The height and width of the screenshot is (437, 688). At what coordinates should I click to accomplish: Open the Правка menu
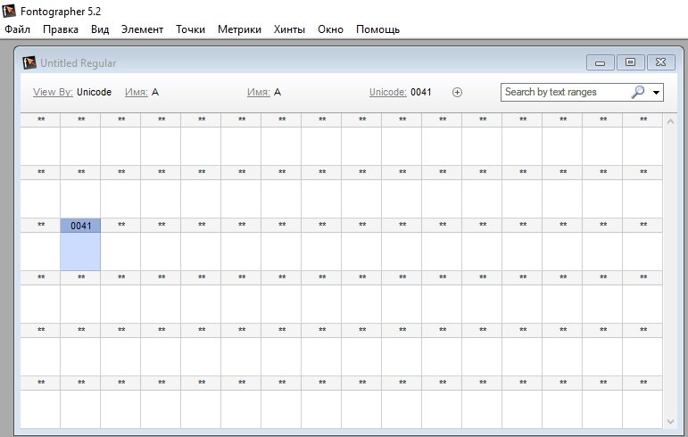(61, 29)
